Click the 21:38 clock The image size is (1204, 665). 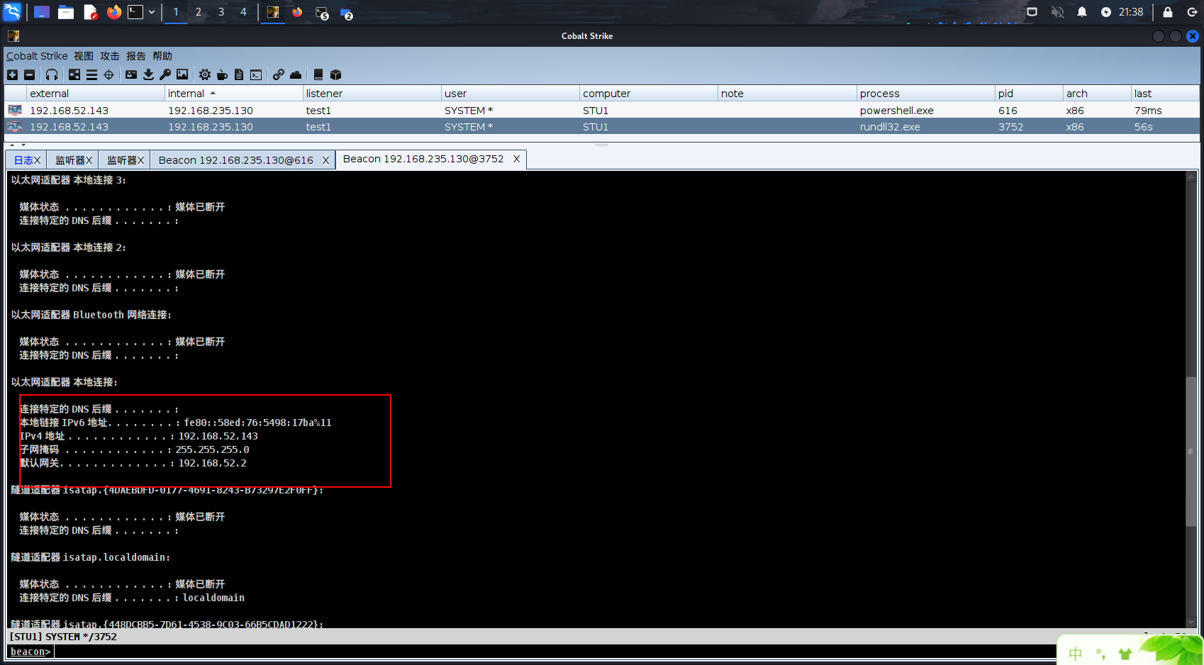pyautogui.click(x=1131, y=12)
